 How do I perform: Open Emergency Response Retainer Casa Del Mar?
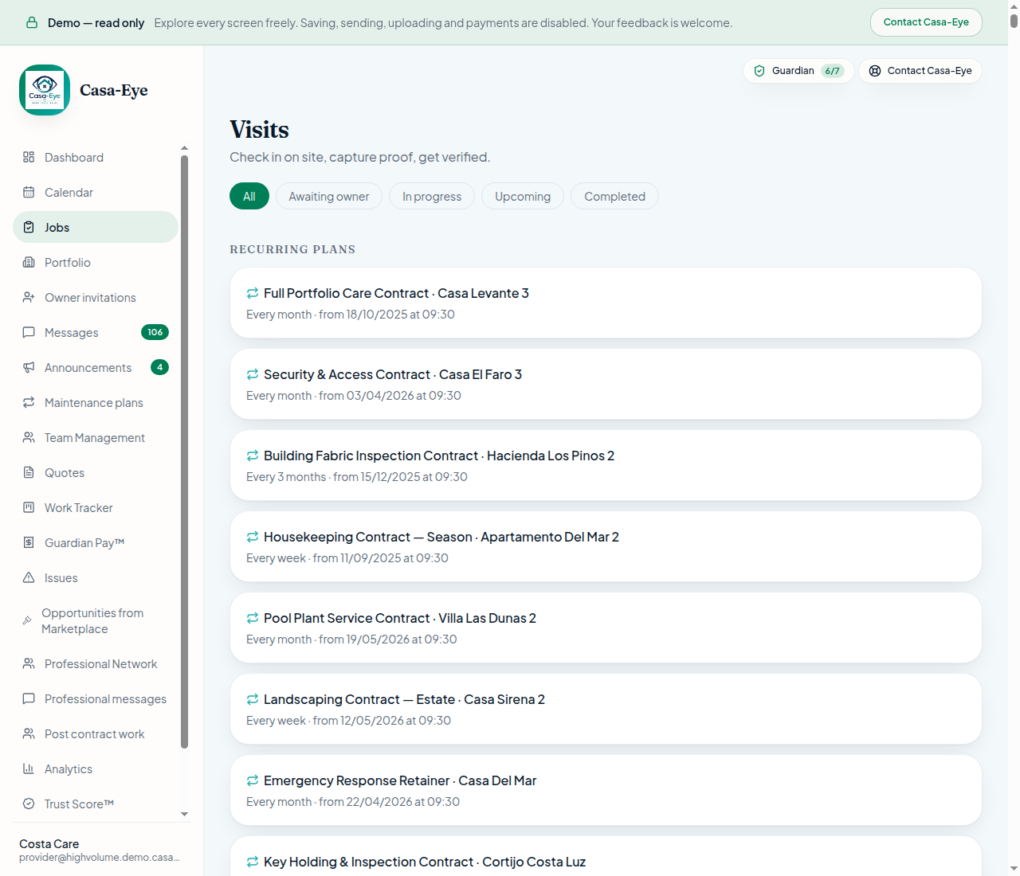[x=606, y=790]
